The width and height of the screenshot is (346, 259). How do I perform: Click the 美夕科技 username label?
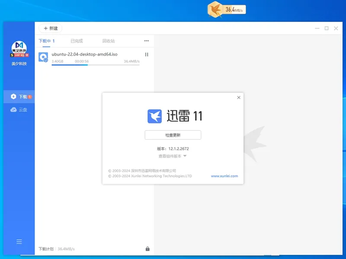click(19, 63)
